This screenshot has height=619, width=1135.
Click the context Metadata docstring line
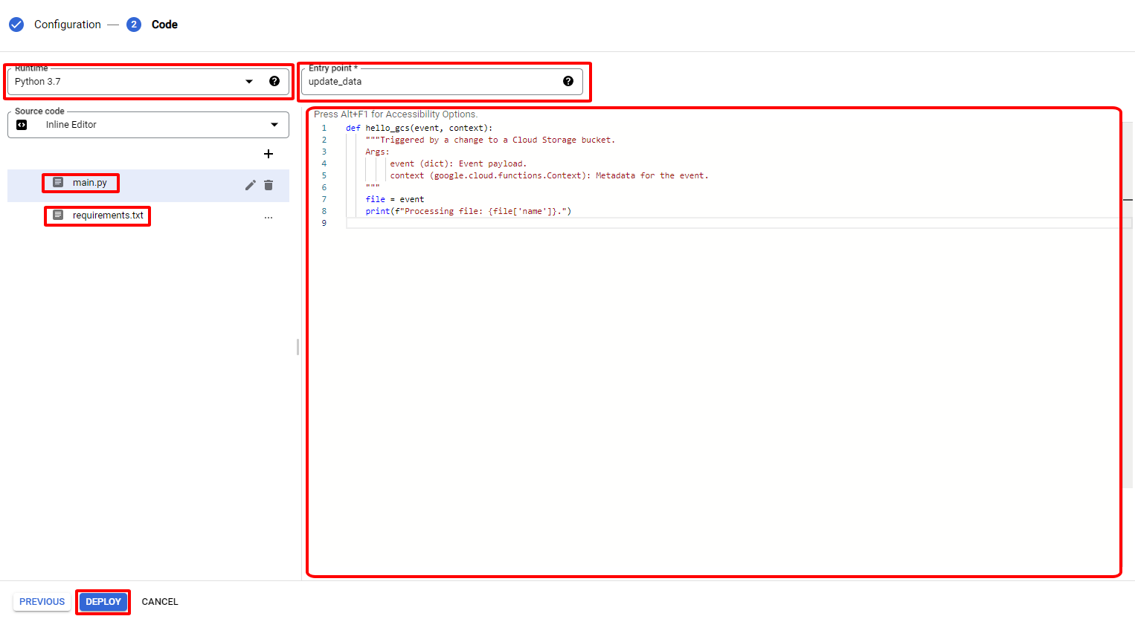(x=550, y=175)
